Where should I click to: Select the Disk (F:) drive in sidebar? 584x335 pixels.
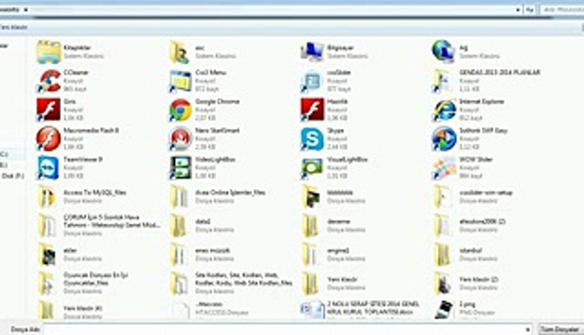[13, 176]
